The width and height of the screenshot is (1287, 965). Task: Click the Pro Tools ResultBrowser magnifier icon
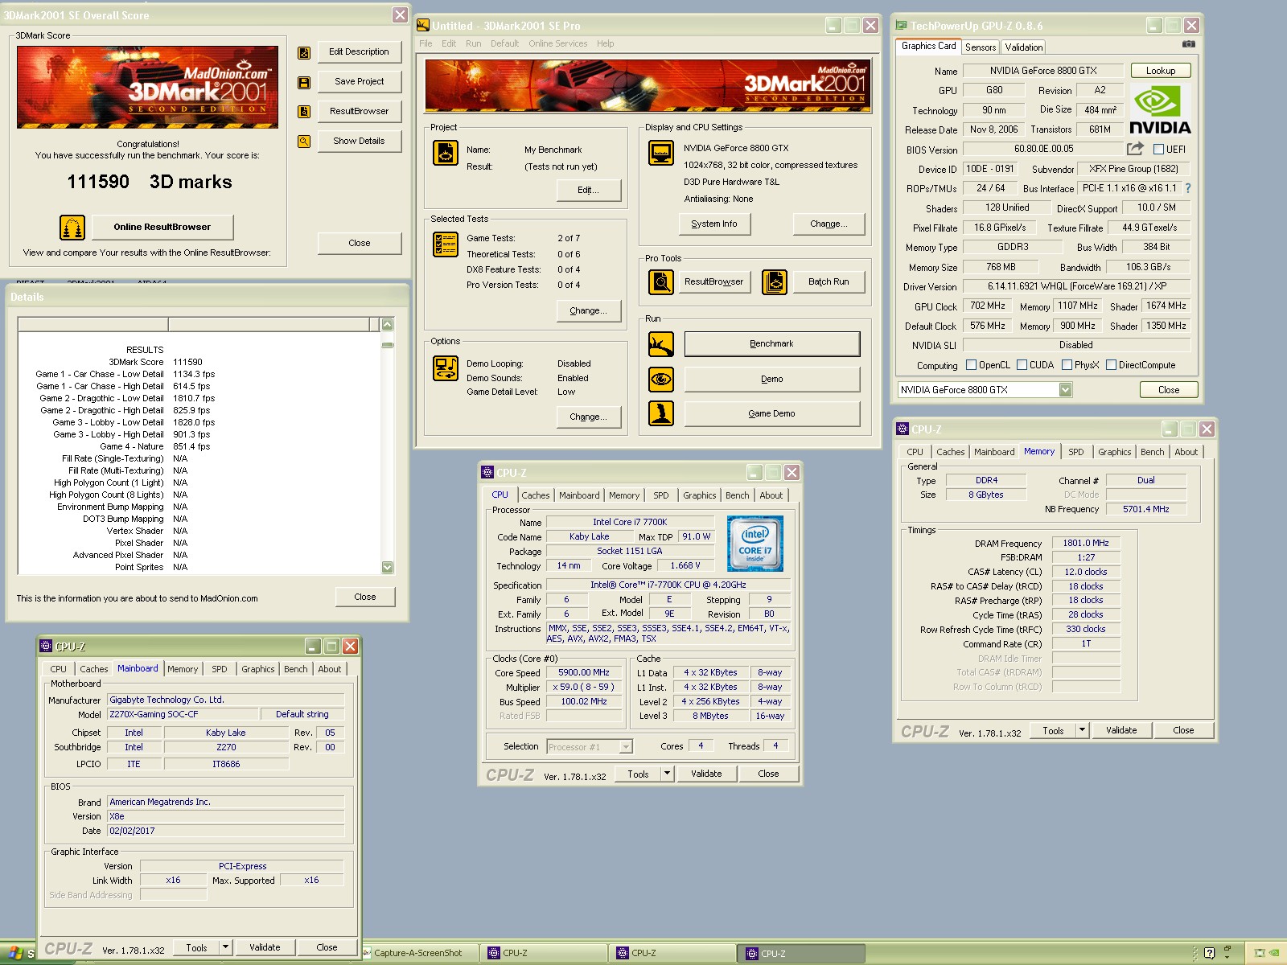[x=661, y=282]
